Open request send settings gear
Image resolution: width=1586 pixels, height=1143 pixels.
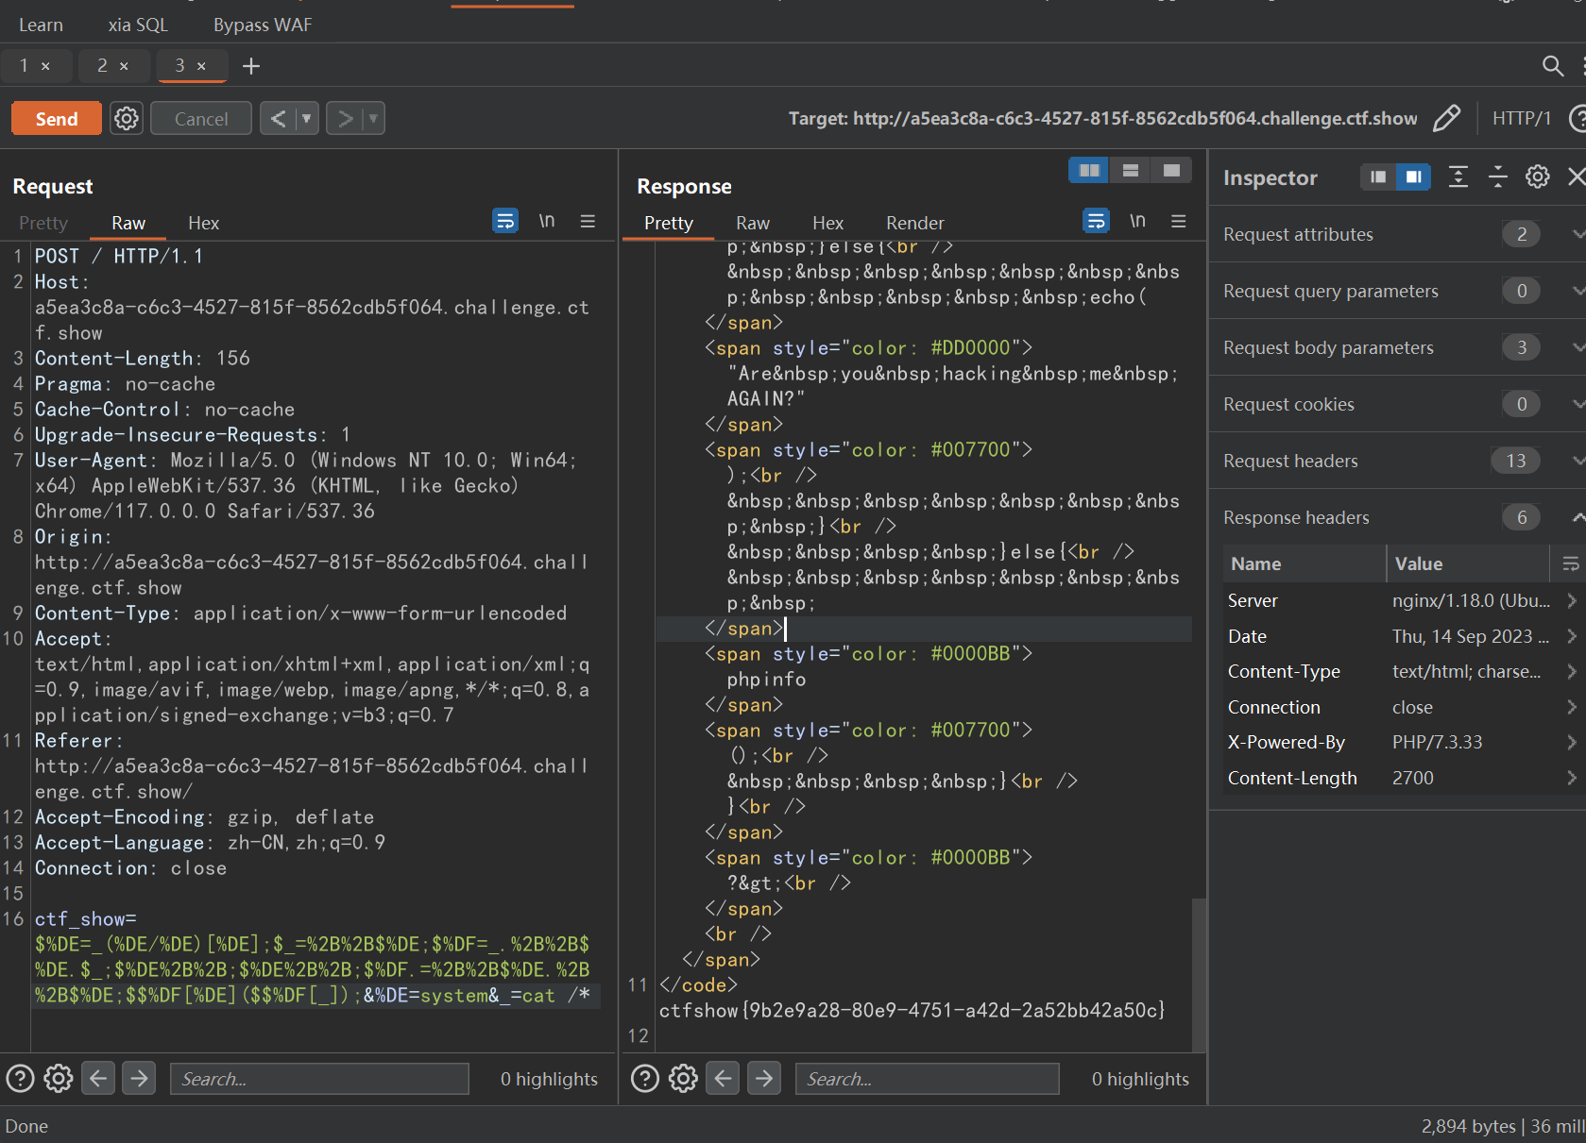(127, 119)
